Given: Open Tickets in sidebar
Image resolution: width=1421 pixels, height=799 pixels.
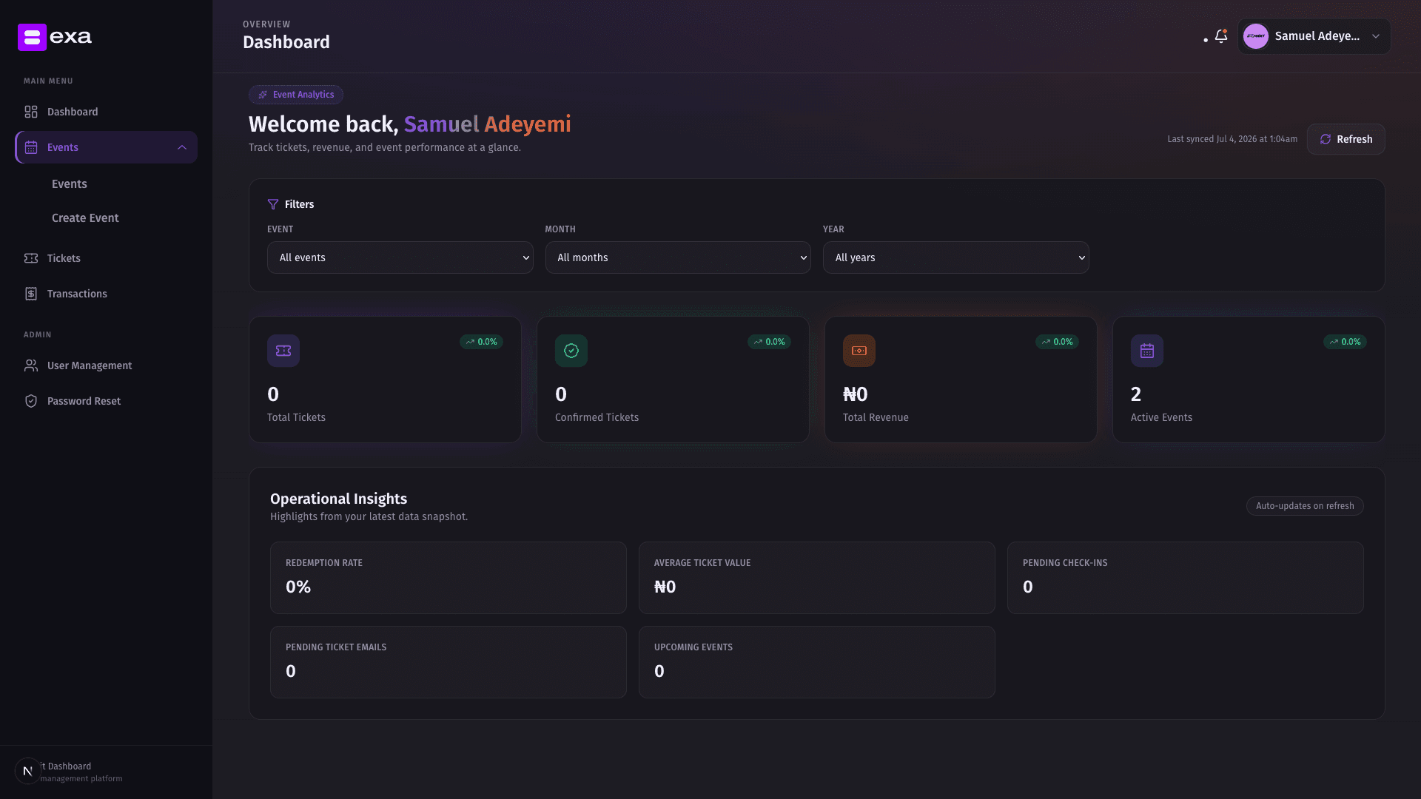Looking at the screenshot, I should point(106,258).
